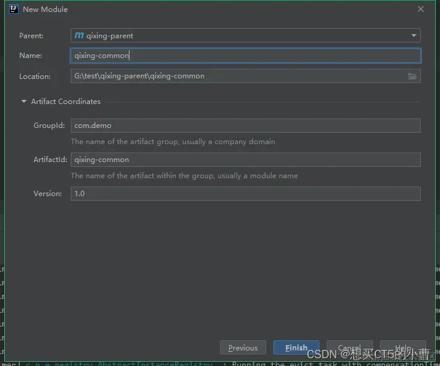Image resolution: width=440 pixels, height=366 pixels.
Task: Click the IntelliJ icon in title bar
Action: click(x=13, y=9)
